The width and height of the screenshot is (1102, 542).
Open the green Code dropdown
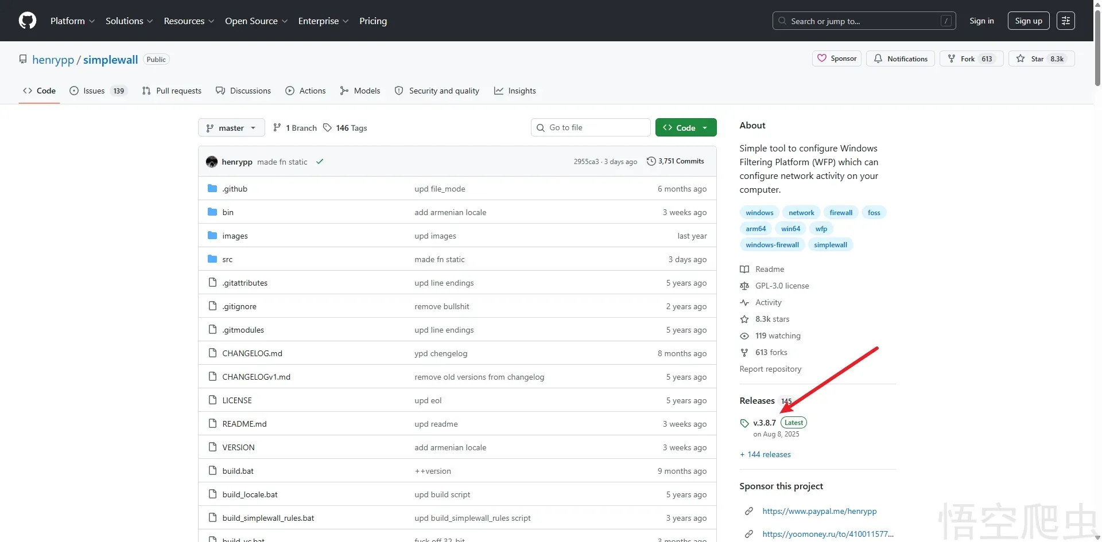tap(685, 128)
